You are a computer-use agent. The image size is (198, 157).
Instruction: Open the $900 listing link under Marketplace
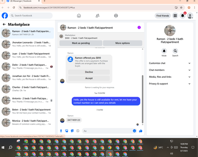point(81,38)
